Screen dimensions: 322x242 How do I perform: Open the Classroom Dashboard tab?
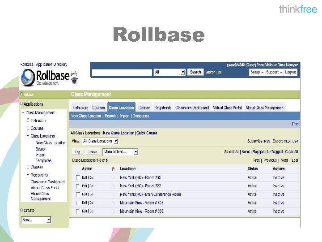[192, 108]
